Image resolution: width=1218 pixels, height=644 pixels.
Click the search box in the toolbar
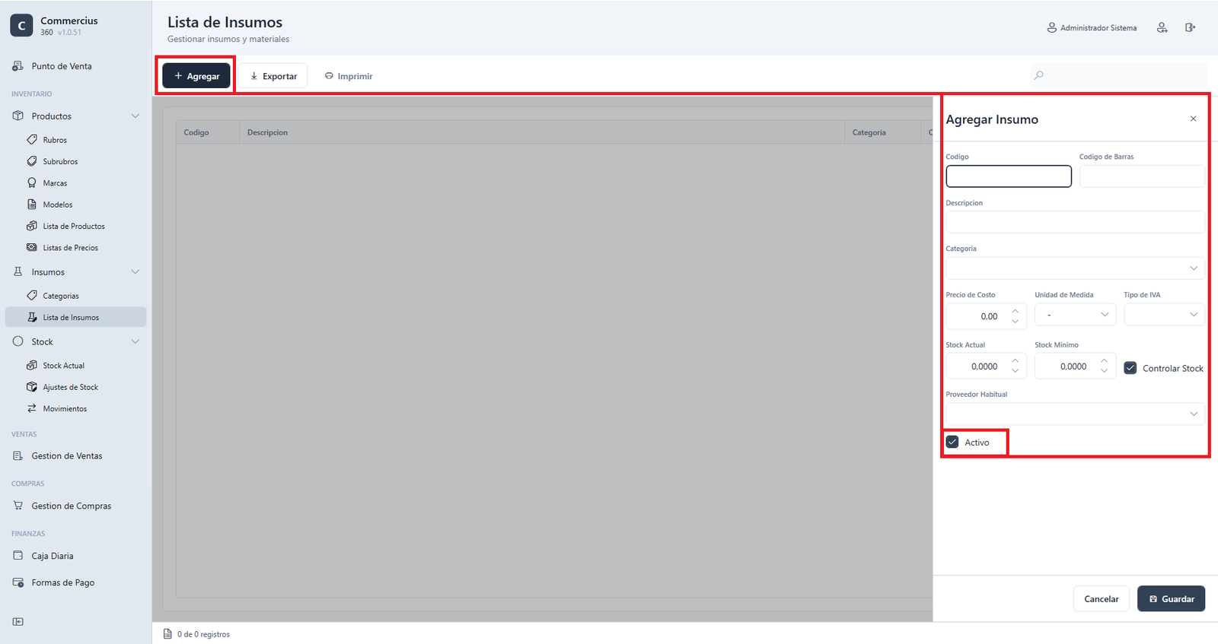1119,75
